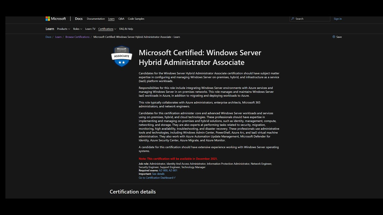Click the Certification details heading
383x215 pixels.
pos(133,192)
